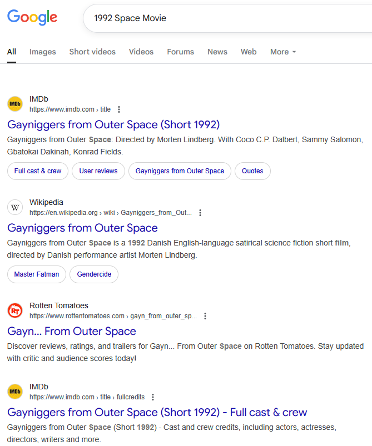Click the en.wikipedia.org URL breadcrumb

click(111, 213)
